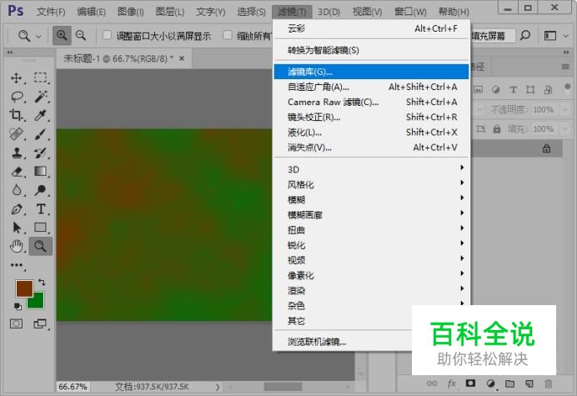Swap foreground and background colors
This screenshot has height=396, width=577.
[42, 283]
